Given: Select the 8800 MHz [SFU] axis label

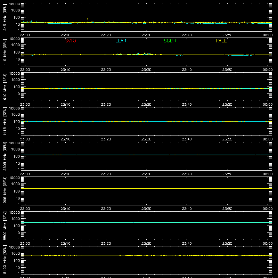Looking at the screenshot, I should 5,226.
